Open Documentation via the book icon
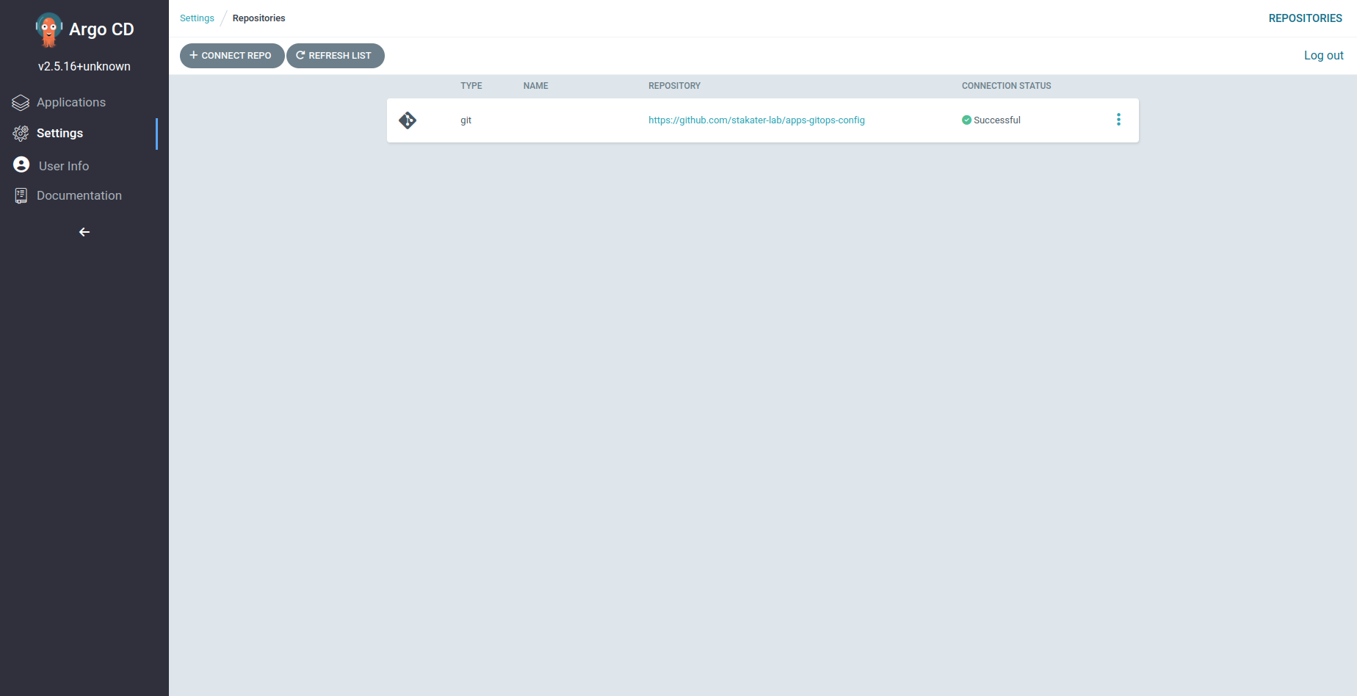Image resolution: width=1357 pixels, height=696 pixels. 20,195
